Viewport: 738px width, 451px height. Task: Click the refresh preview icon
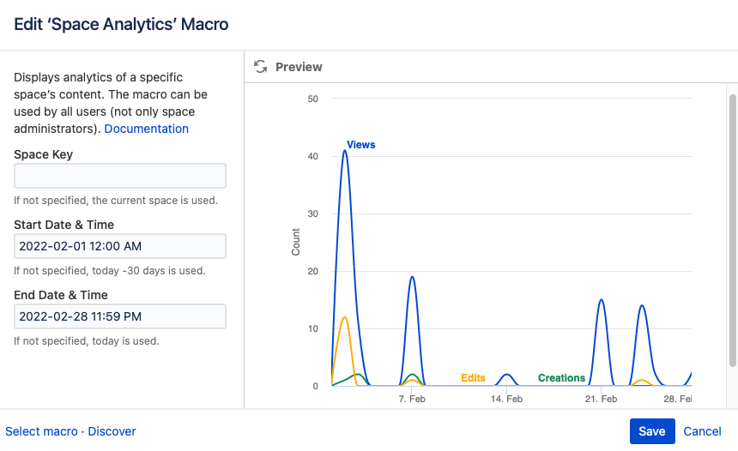click(260, 67)
